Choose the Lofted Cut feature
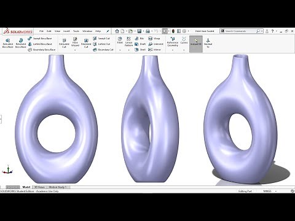Screen dimensions: 295x221 coord(101,44)
